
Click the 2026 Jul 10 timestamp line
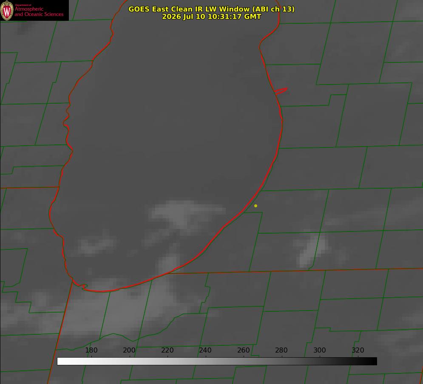tap(212, 17)
